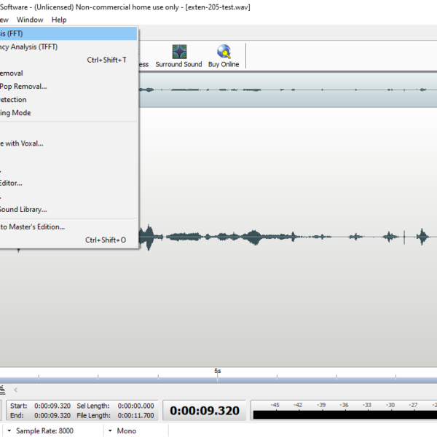437x437 pixels.
Task: Open the Help menu
Action: click(59, 20)
